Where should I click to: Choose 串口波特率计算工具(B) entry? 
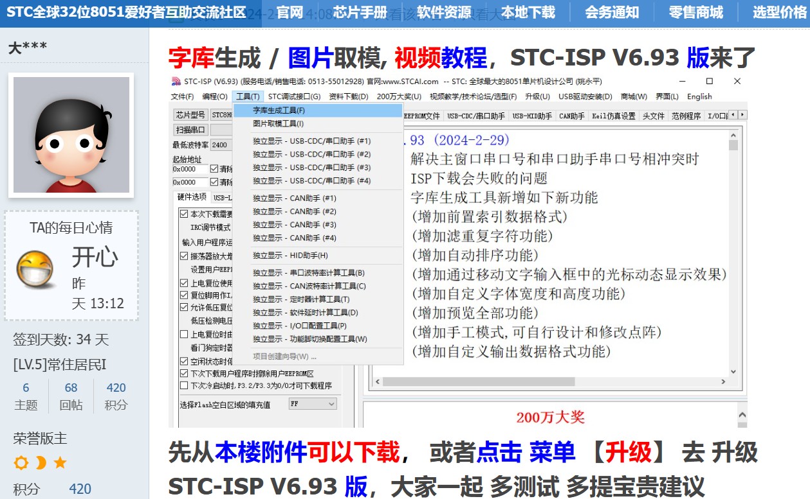coord(318,273)
